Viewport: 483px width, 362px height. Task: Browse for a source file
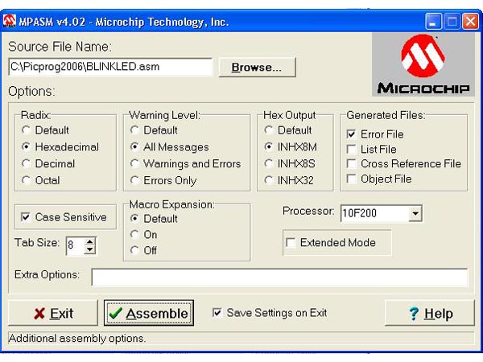pos(258,67)
